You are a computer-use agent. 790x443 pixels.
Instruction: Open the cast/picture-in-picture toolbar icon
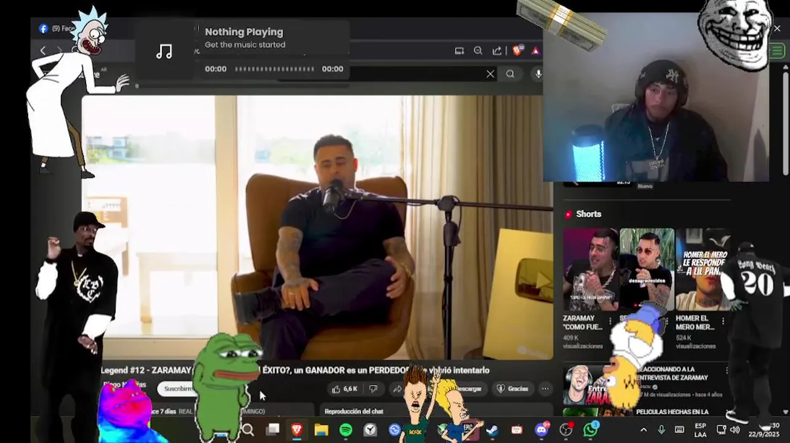coord(459,51)
